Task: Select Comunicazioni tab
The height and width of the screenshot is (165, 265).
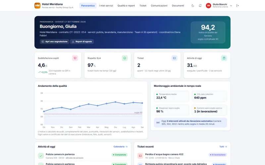Action: pos(159,6)
